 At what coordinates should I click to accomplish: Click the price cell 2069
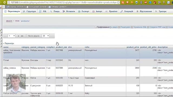[137, 68]
